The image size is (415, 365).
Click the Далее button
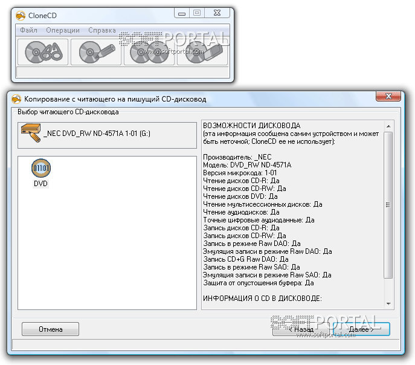click(361, 329)
